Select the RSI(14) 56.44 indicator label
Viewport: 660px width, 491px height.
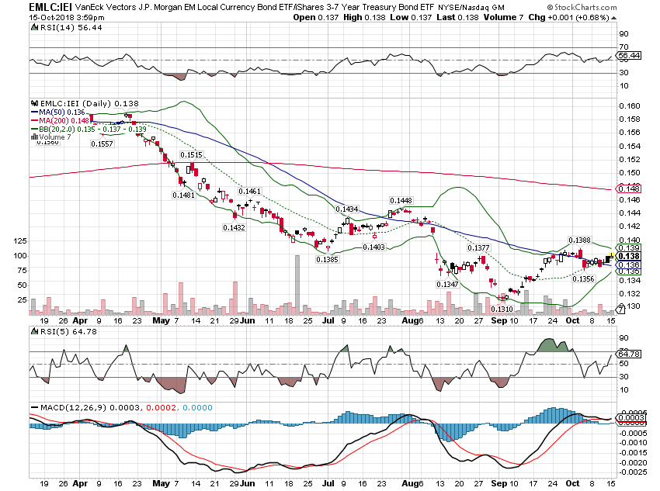tap(71, 27)
